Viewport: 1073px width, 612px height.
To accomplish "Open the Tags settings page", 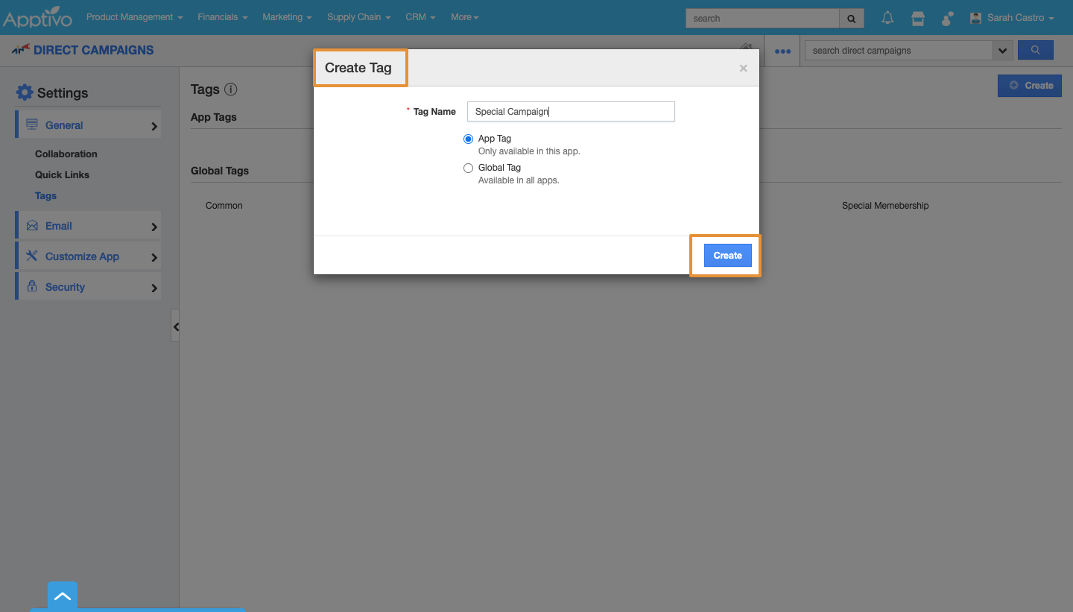I will [x=45, y=195].
